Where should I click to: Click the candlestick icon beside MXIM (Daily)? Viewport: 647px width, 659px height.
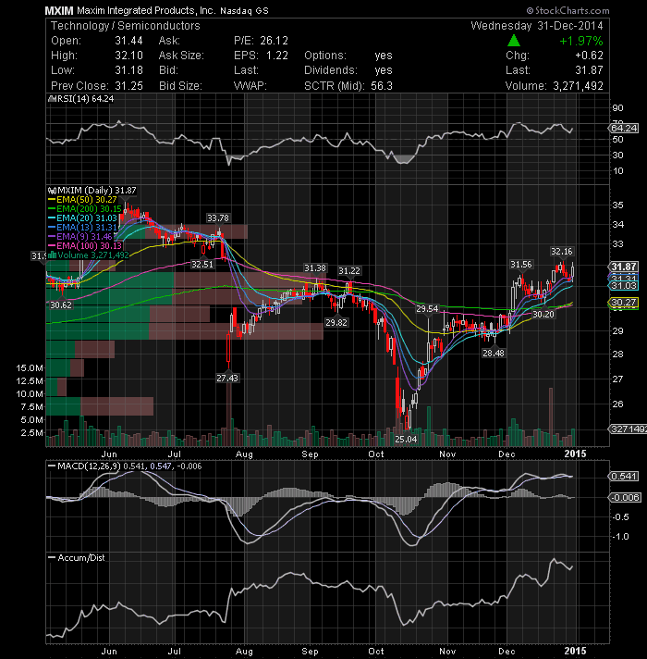click(53, 191)
